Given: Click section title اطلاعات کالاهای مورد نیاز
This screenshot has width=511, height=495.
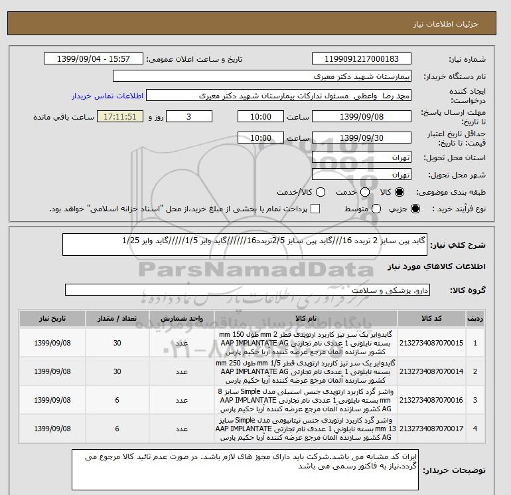Looking at the screenshot, I should point(436,266).
